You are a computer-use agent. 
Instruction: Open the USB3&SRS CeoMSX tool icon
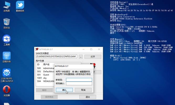(7, 75)
